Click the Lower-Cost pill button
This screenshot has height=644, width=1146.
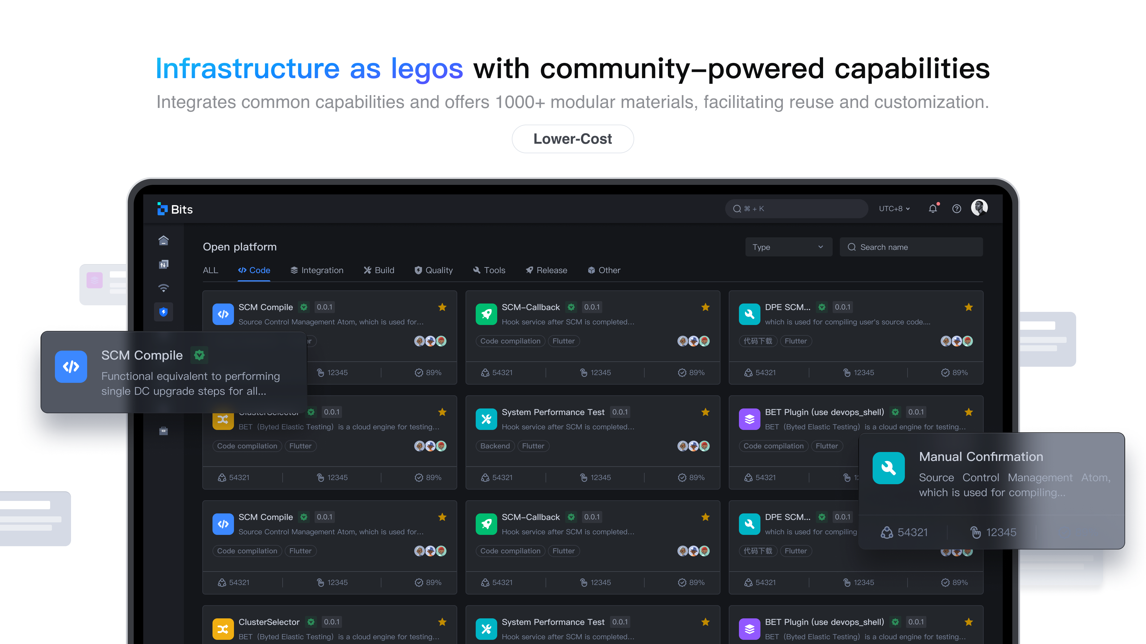(x=573, y=139)
